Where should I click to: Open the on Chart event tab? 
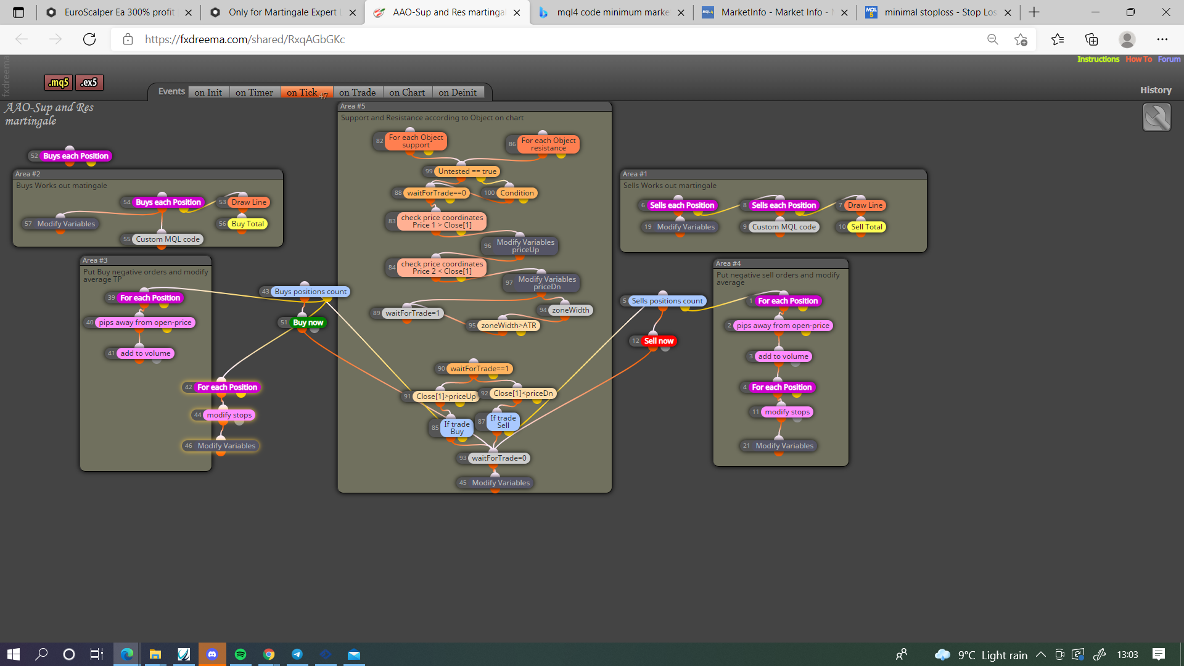(x=407, y=92)
